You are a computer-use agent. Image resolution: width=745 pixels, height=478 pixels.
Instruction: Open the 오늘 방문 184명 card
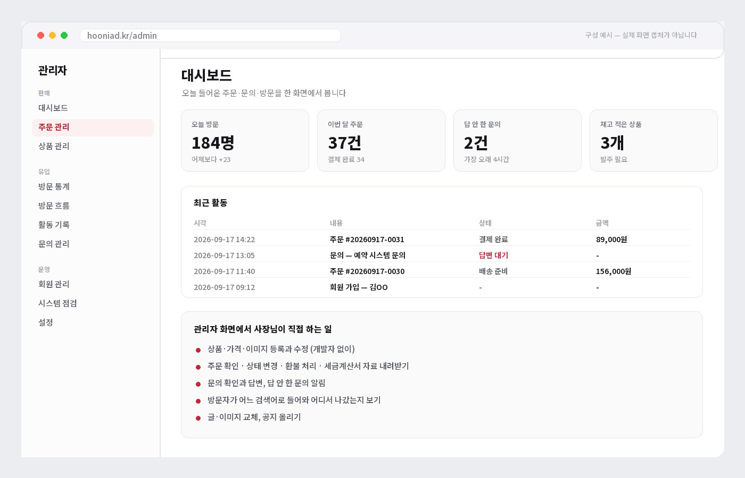point(245,141)
